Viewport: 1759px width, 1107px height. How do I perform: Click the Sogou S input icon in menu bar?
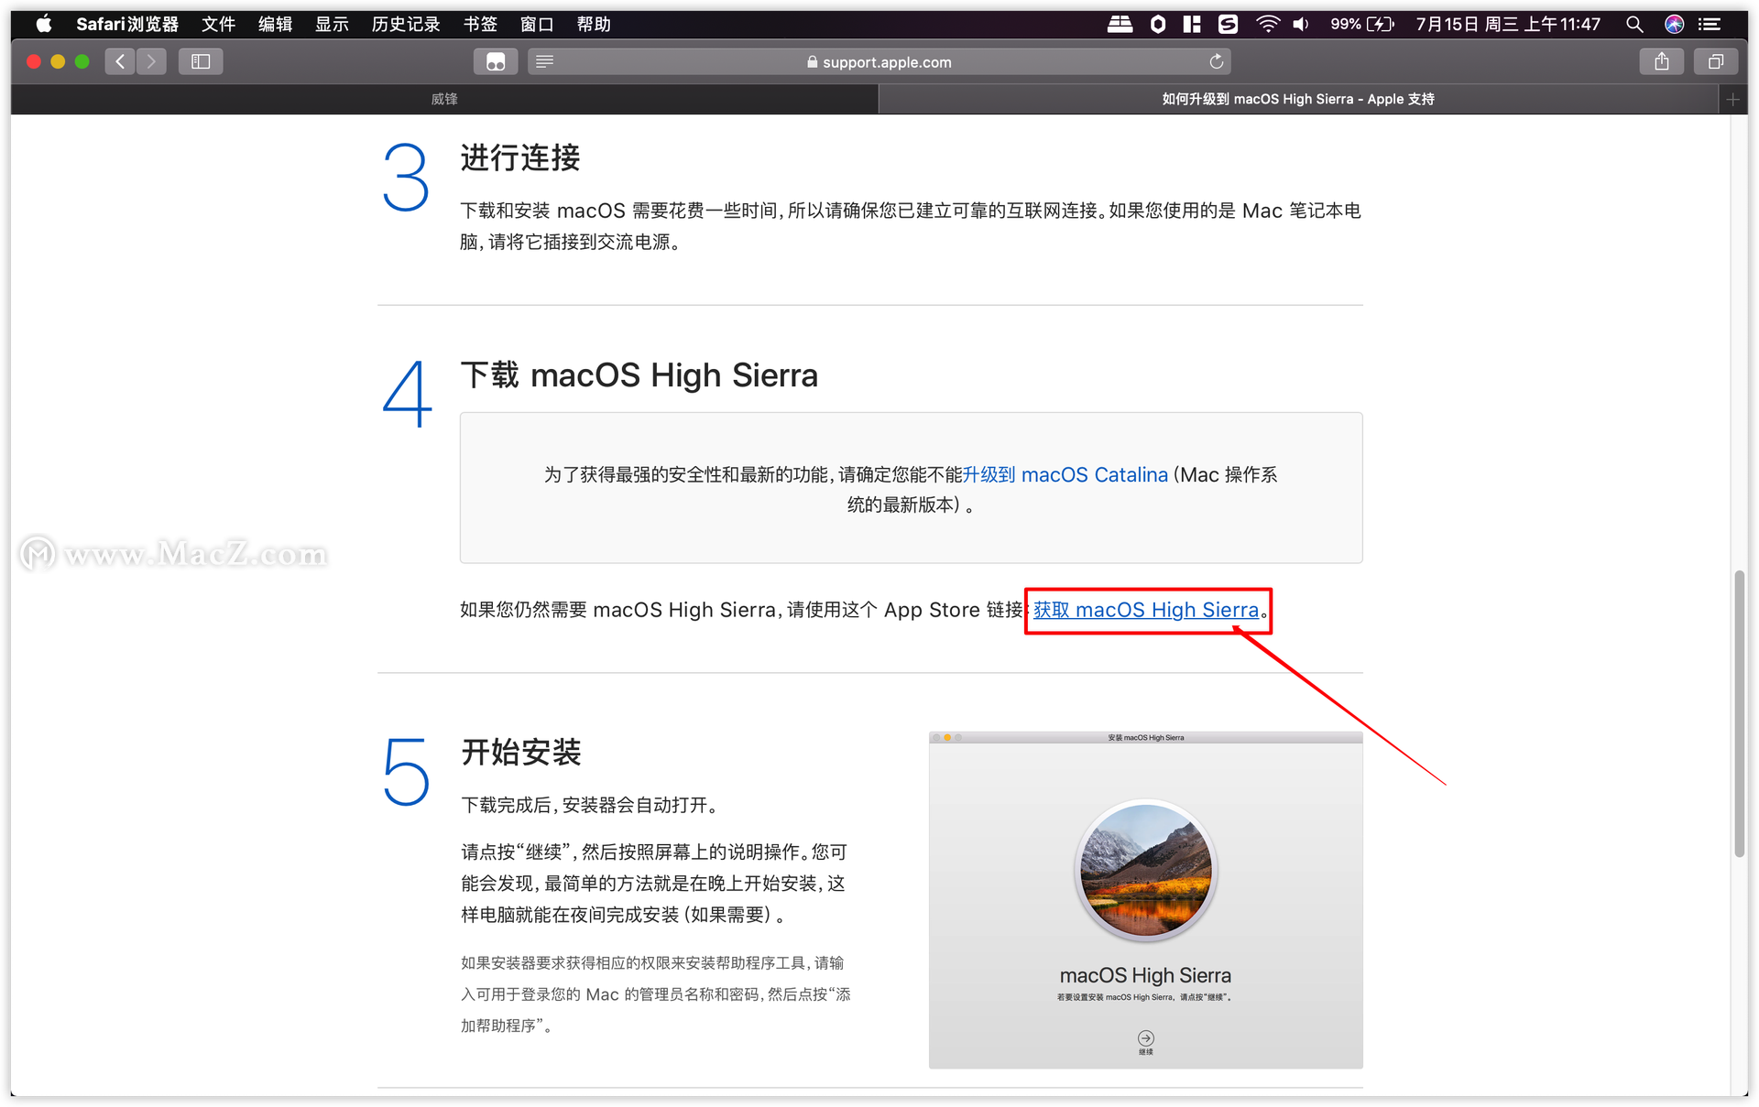pyautogui.click(x=1228, y=24)
